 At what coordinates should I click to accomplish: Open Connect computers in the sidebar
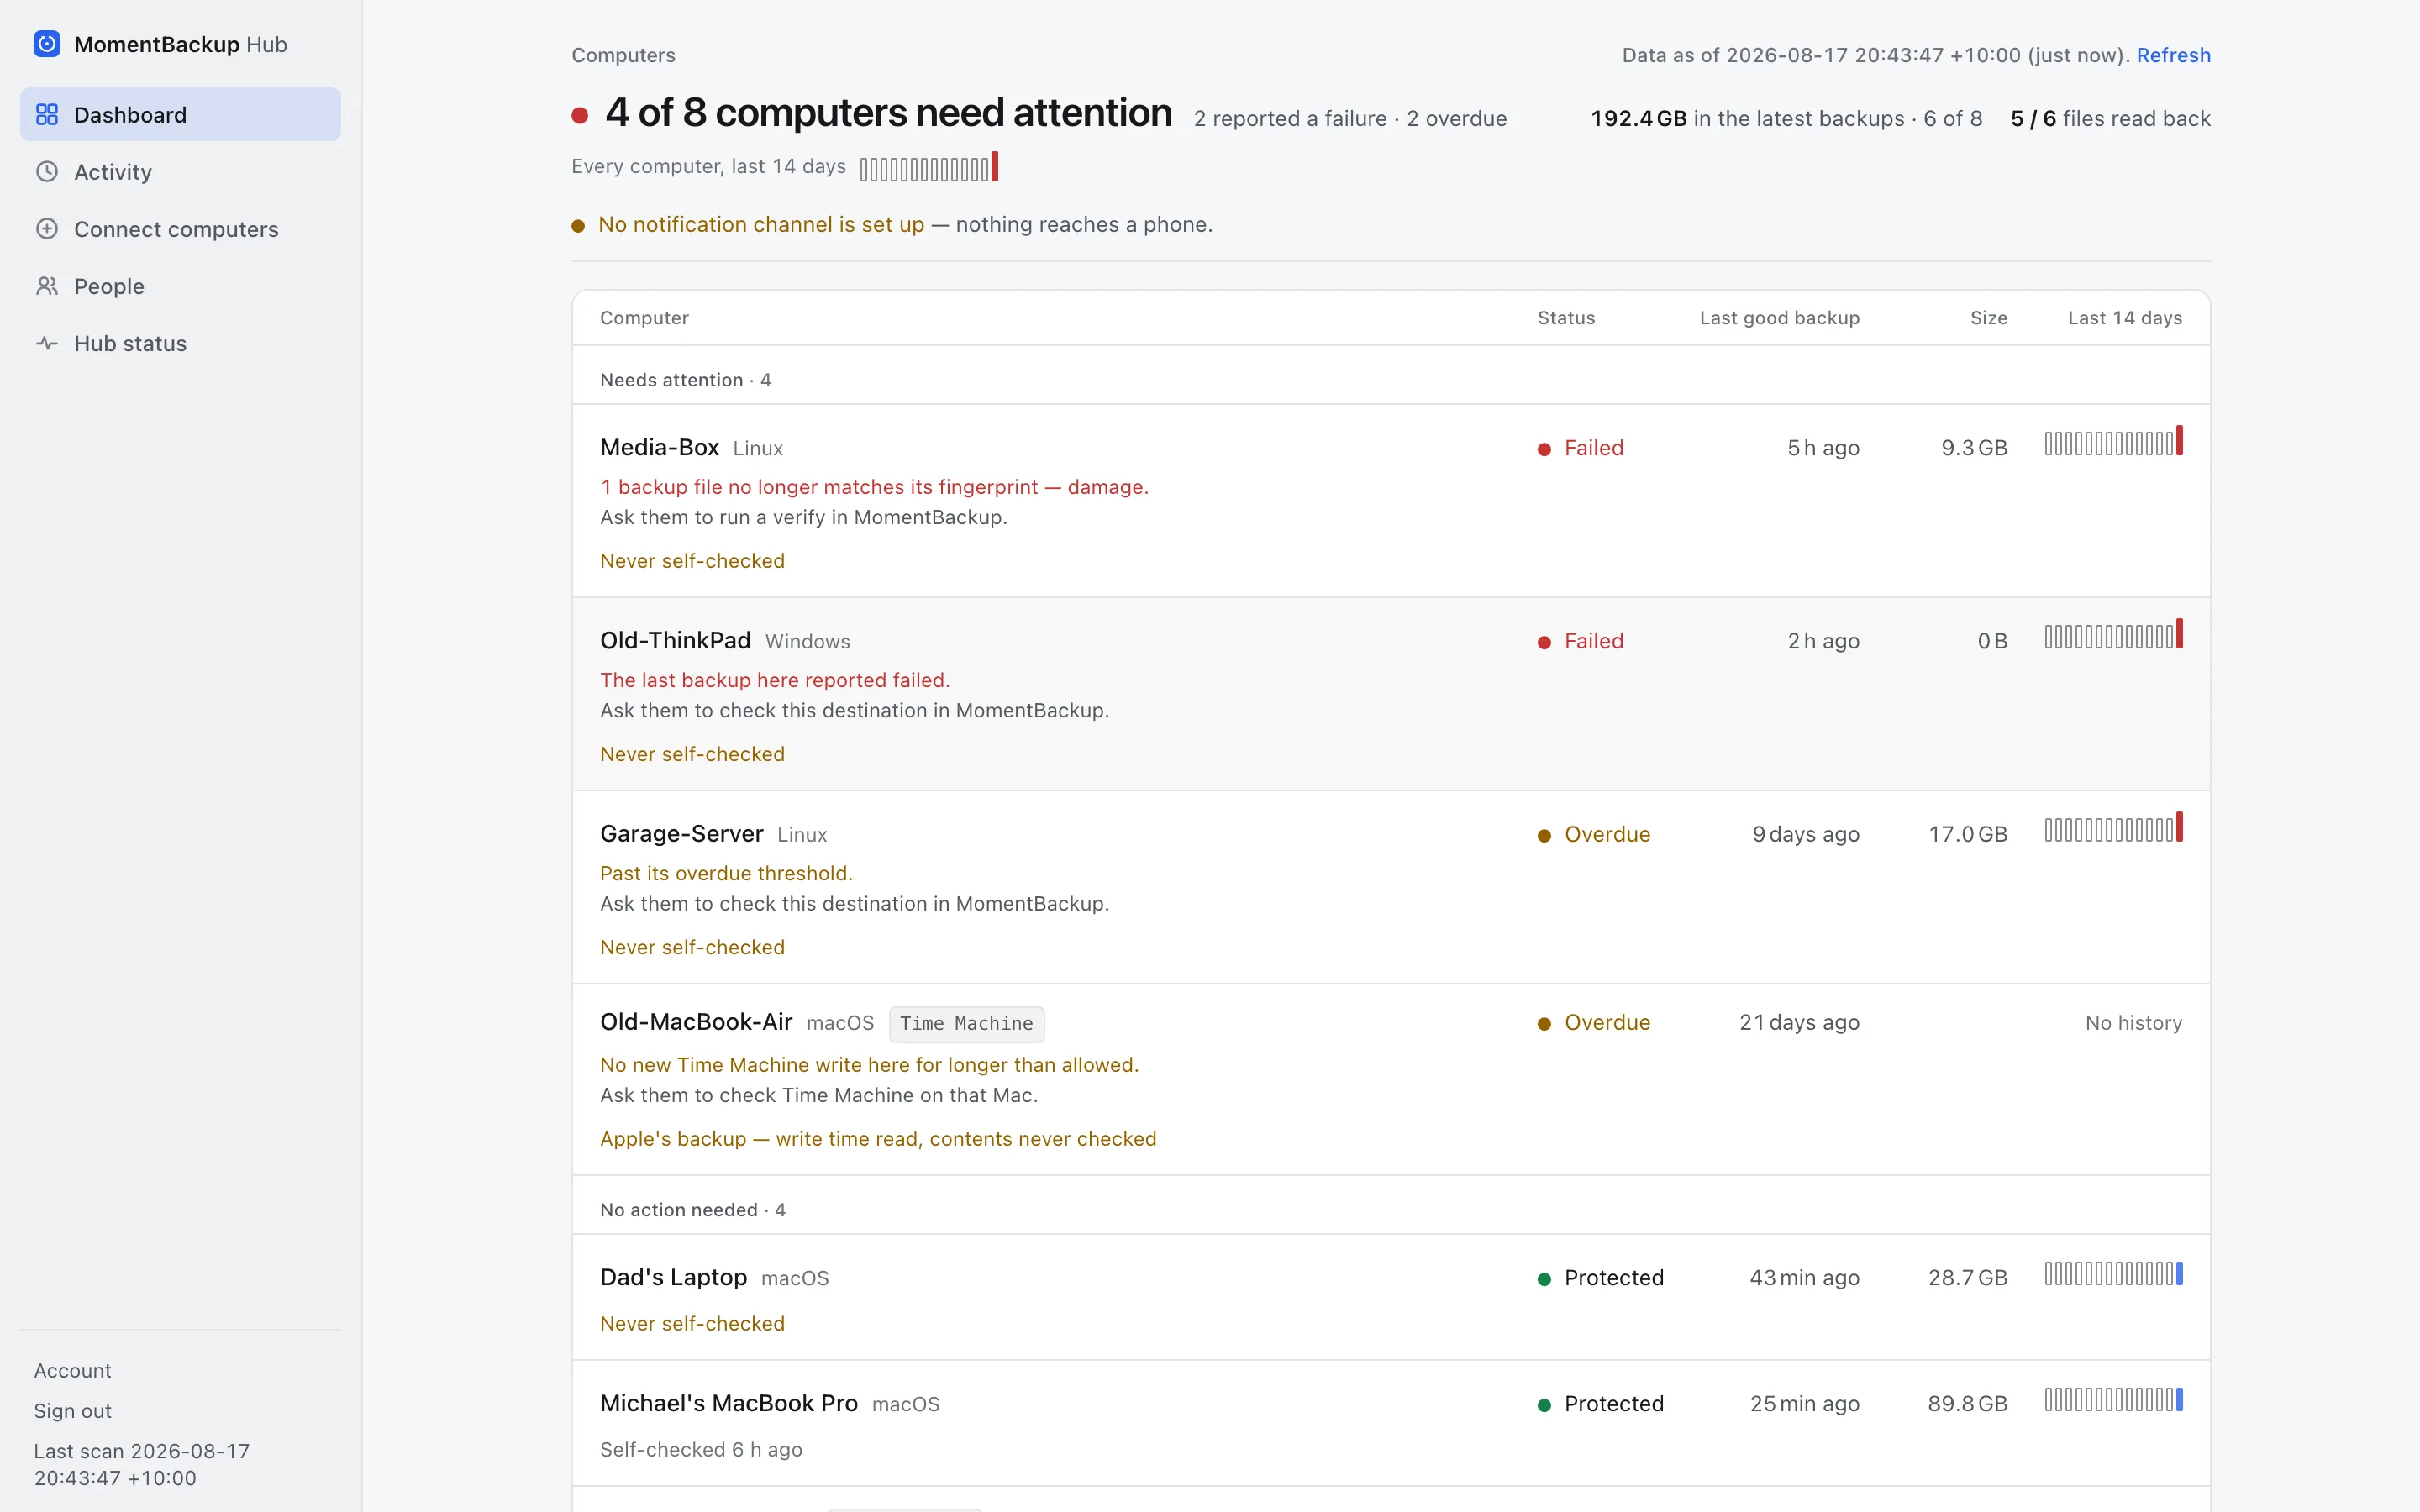pos(180,228)
